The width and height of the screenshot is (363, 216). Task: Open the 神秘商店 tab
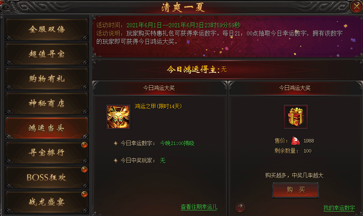click(47, 104)
